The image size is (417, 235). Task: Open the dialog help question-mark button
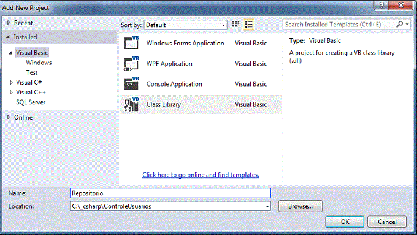tap(381, 5)
